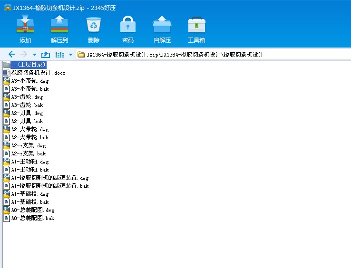The image size is (351, 268).
Task: Open the navigation history dropdown arrow
Action: click(x=34, y=54)
